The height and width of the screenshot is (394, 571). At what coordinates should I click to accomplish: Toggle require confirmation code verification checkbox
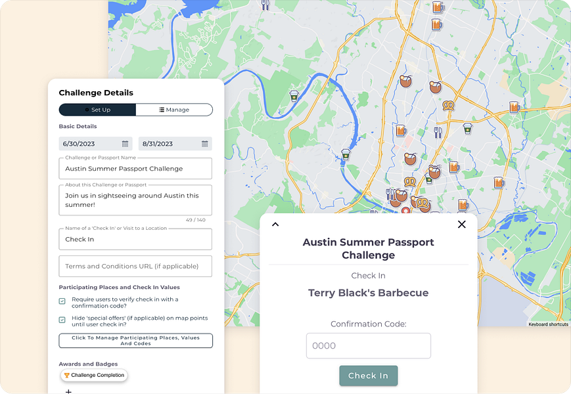pyautogui.click(x=62, y=301)
